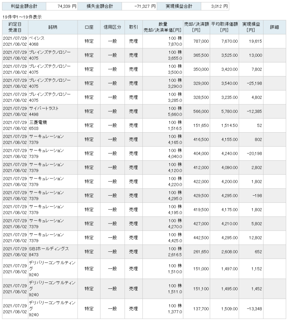Click sale amount 137,700 in last row
Screen dimensions: 287x321
point(201,309)
